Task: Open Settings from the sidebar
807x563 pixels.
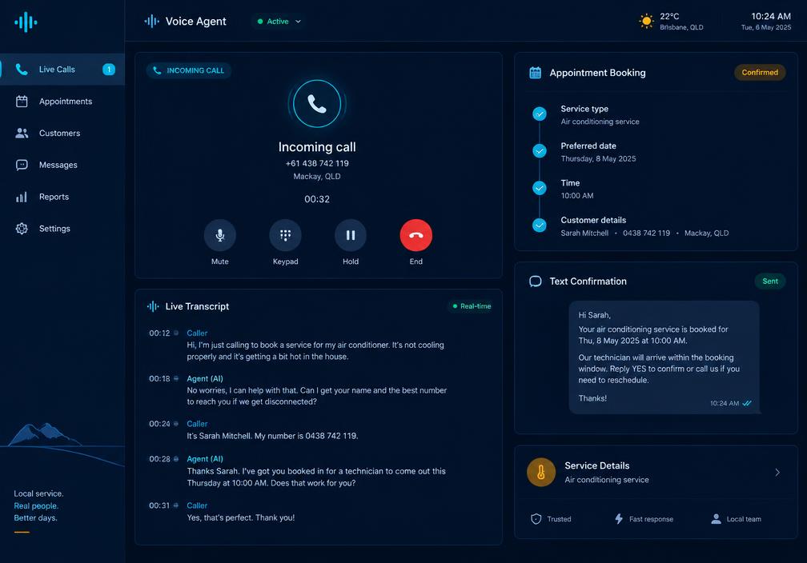Action: coord(62,229)
